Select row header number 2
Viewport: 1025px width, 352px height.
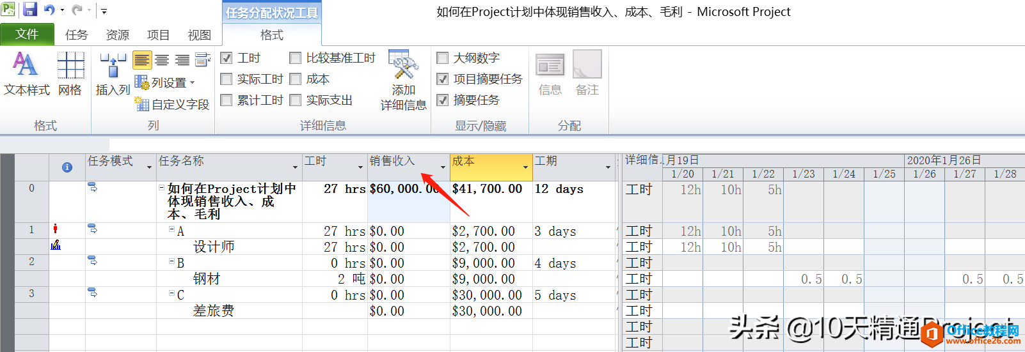(31, 261)
